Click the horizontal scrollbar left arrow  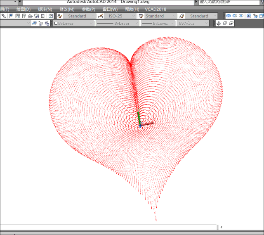222,227
